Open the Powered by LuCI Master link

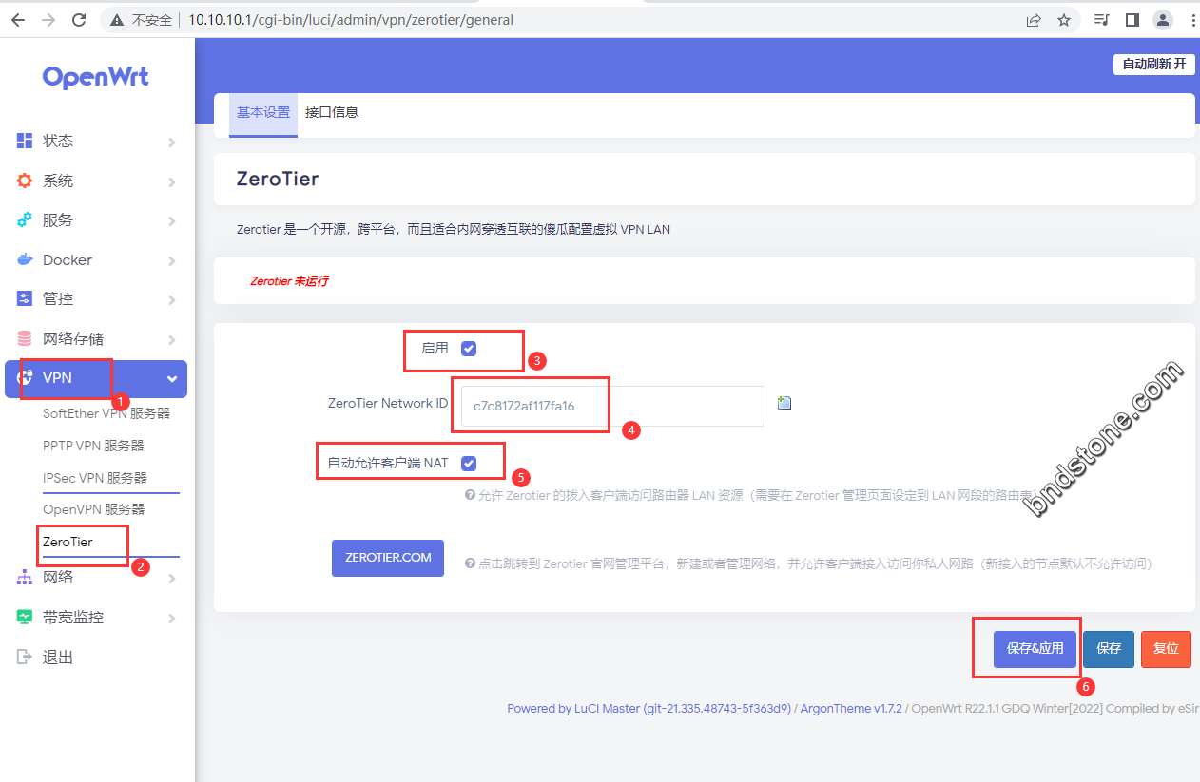coord(649,708)
